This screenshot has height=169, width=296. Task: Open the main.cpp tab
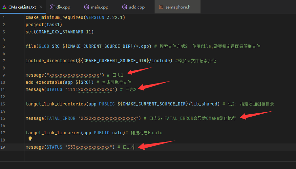99,7
